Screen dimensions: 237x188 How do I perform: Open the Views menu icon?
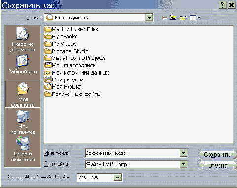pos(195,17)
